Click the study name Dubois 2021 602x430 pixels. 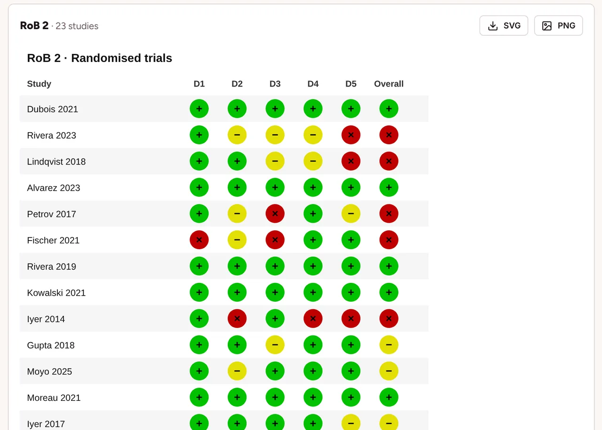[x=53, y=109]
